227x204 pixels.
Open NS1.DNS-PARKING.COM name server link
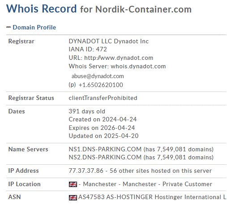(105, 149)
